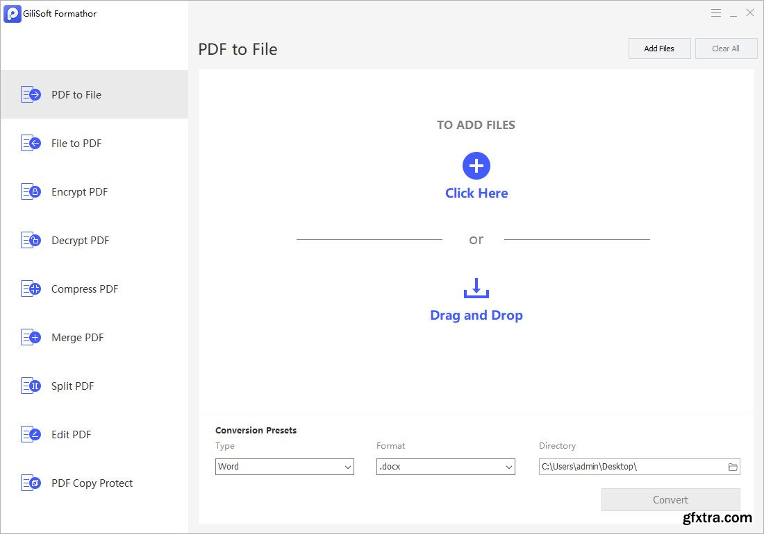This screenshot has width=764, height=534.
Task: Click the Compress PDF icon
Action: pyautogui.click(x=31, y=289)
